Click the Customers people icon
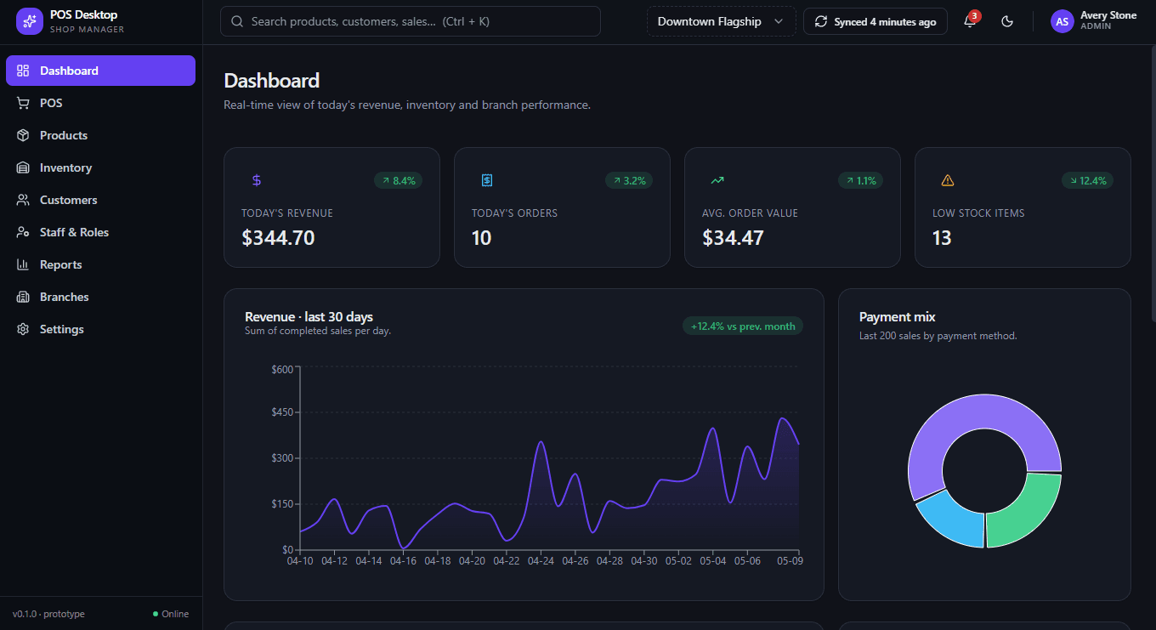The height and width of the screenshot is (630, 1156). coord(23,200)
